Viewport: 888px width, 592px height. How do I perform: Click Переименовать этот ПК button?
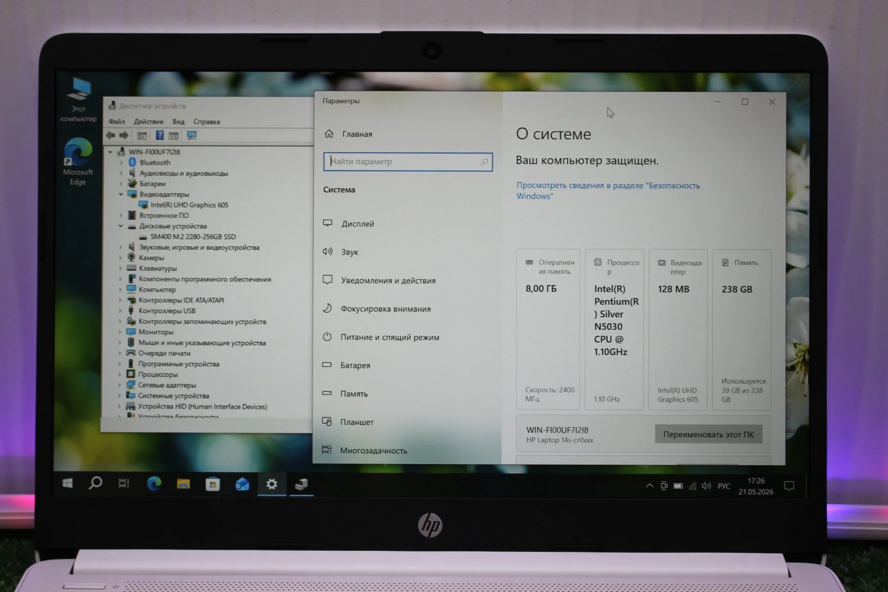click(708, 434)
